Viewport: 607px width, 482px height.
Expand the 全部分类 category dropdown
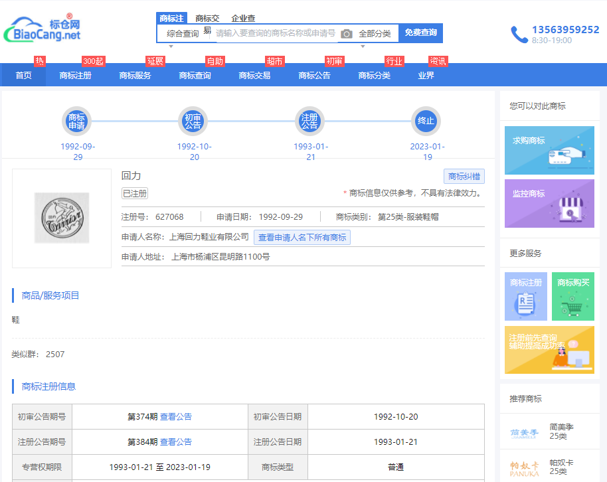(375, 34)
